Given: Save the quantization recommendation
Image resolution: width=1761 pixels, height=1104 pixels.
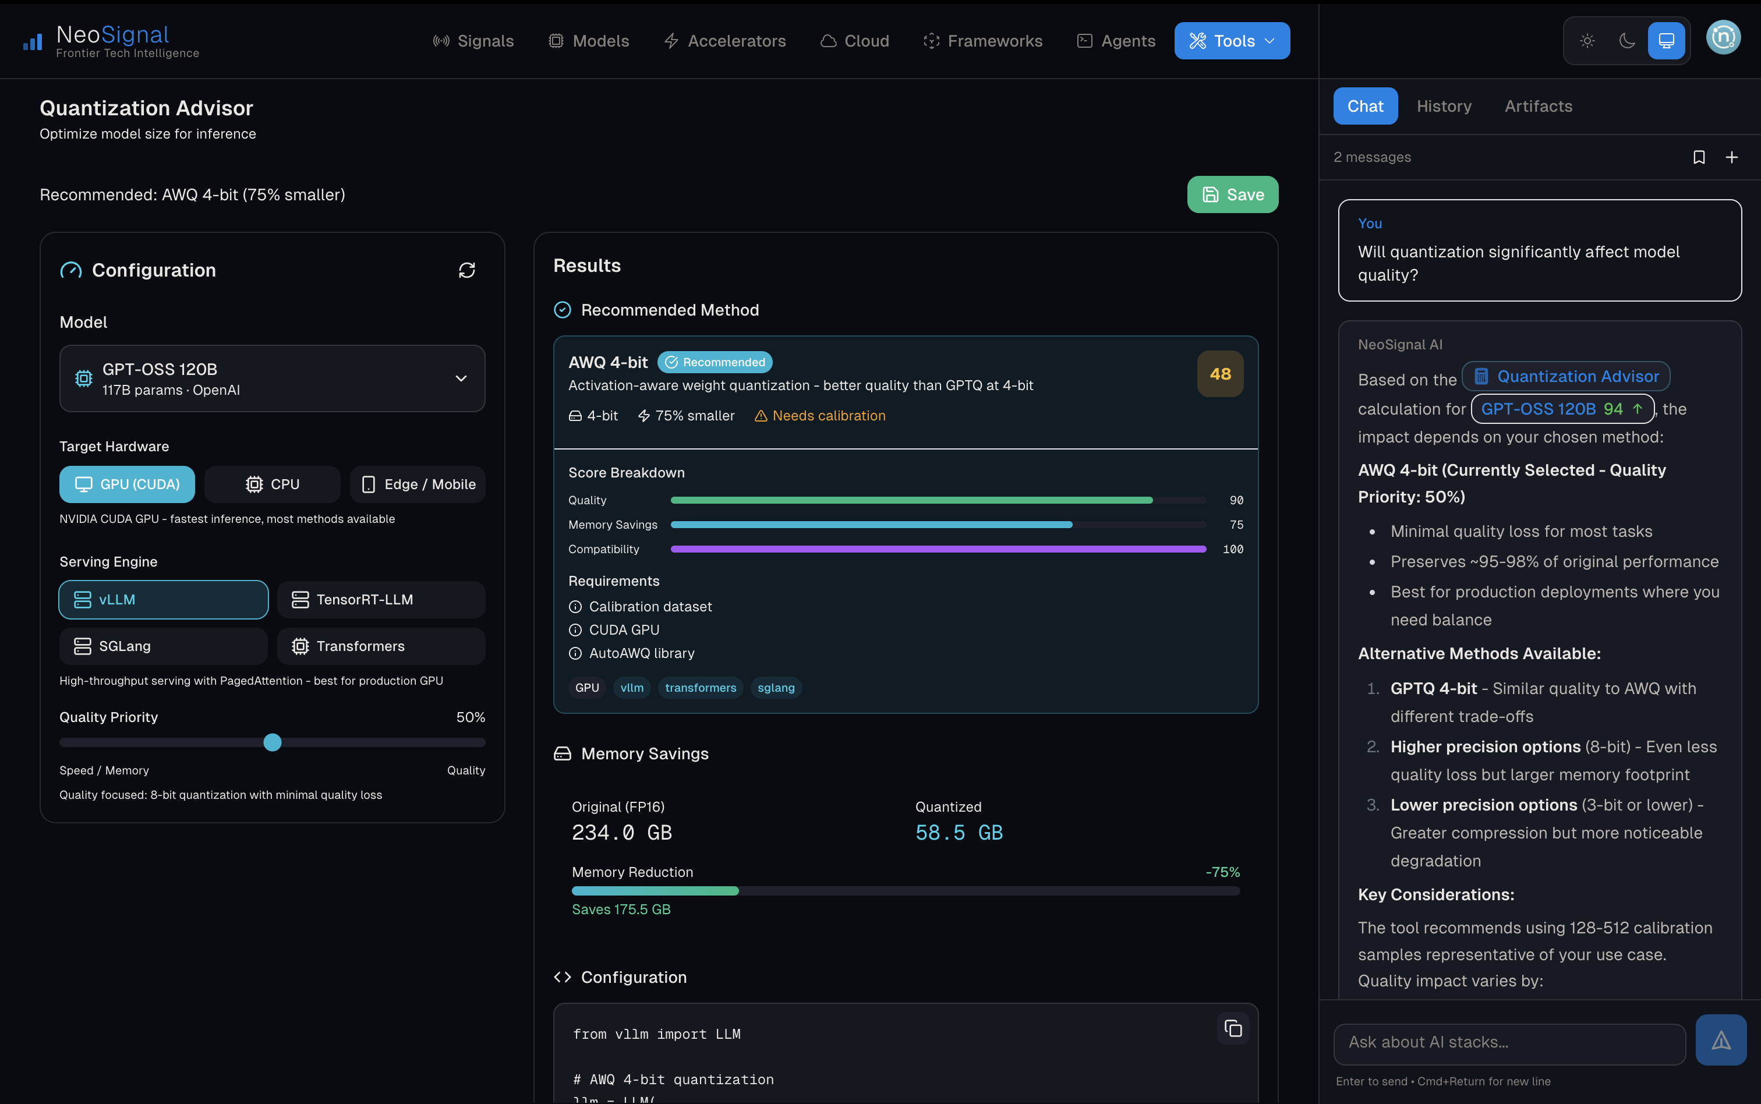Looking at the screenshot, I should tap(1232, 194).
